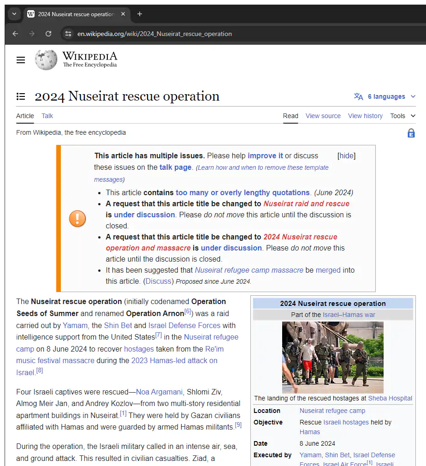Open the 'hostages' link
Image resolution: width=426 pixels, height=466 pixels.
tap(139, 349)
